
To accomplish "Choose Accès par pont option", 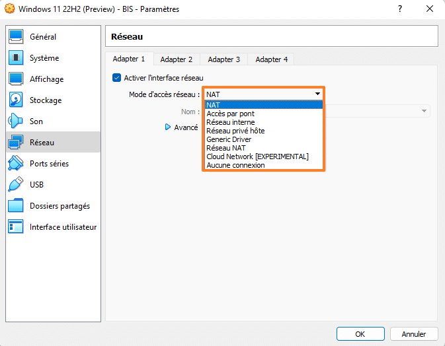I will click(x=264, y=114).
